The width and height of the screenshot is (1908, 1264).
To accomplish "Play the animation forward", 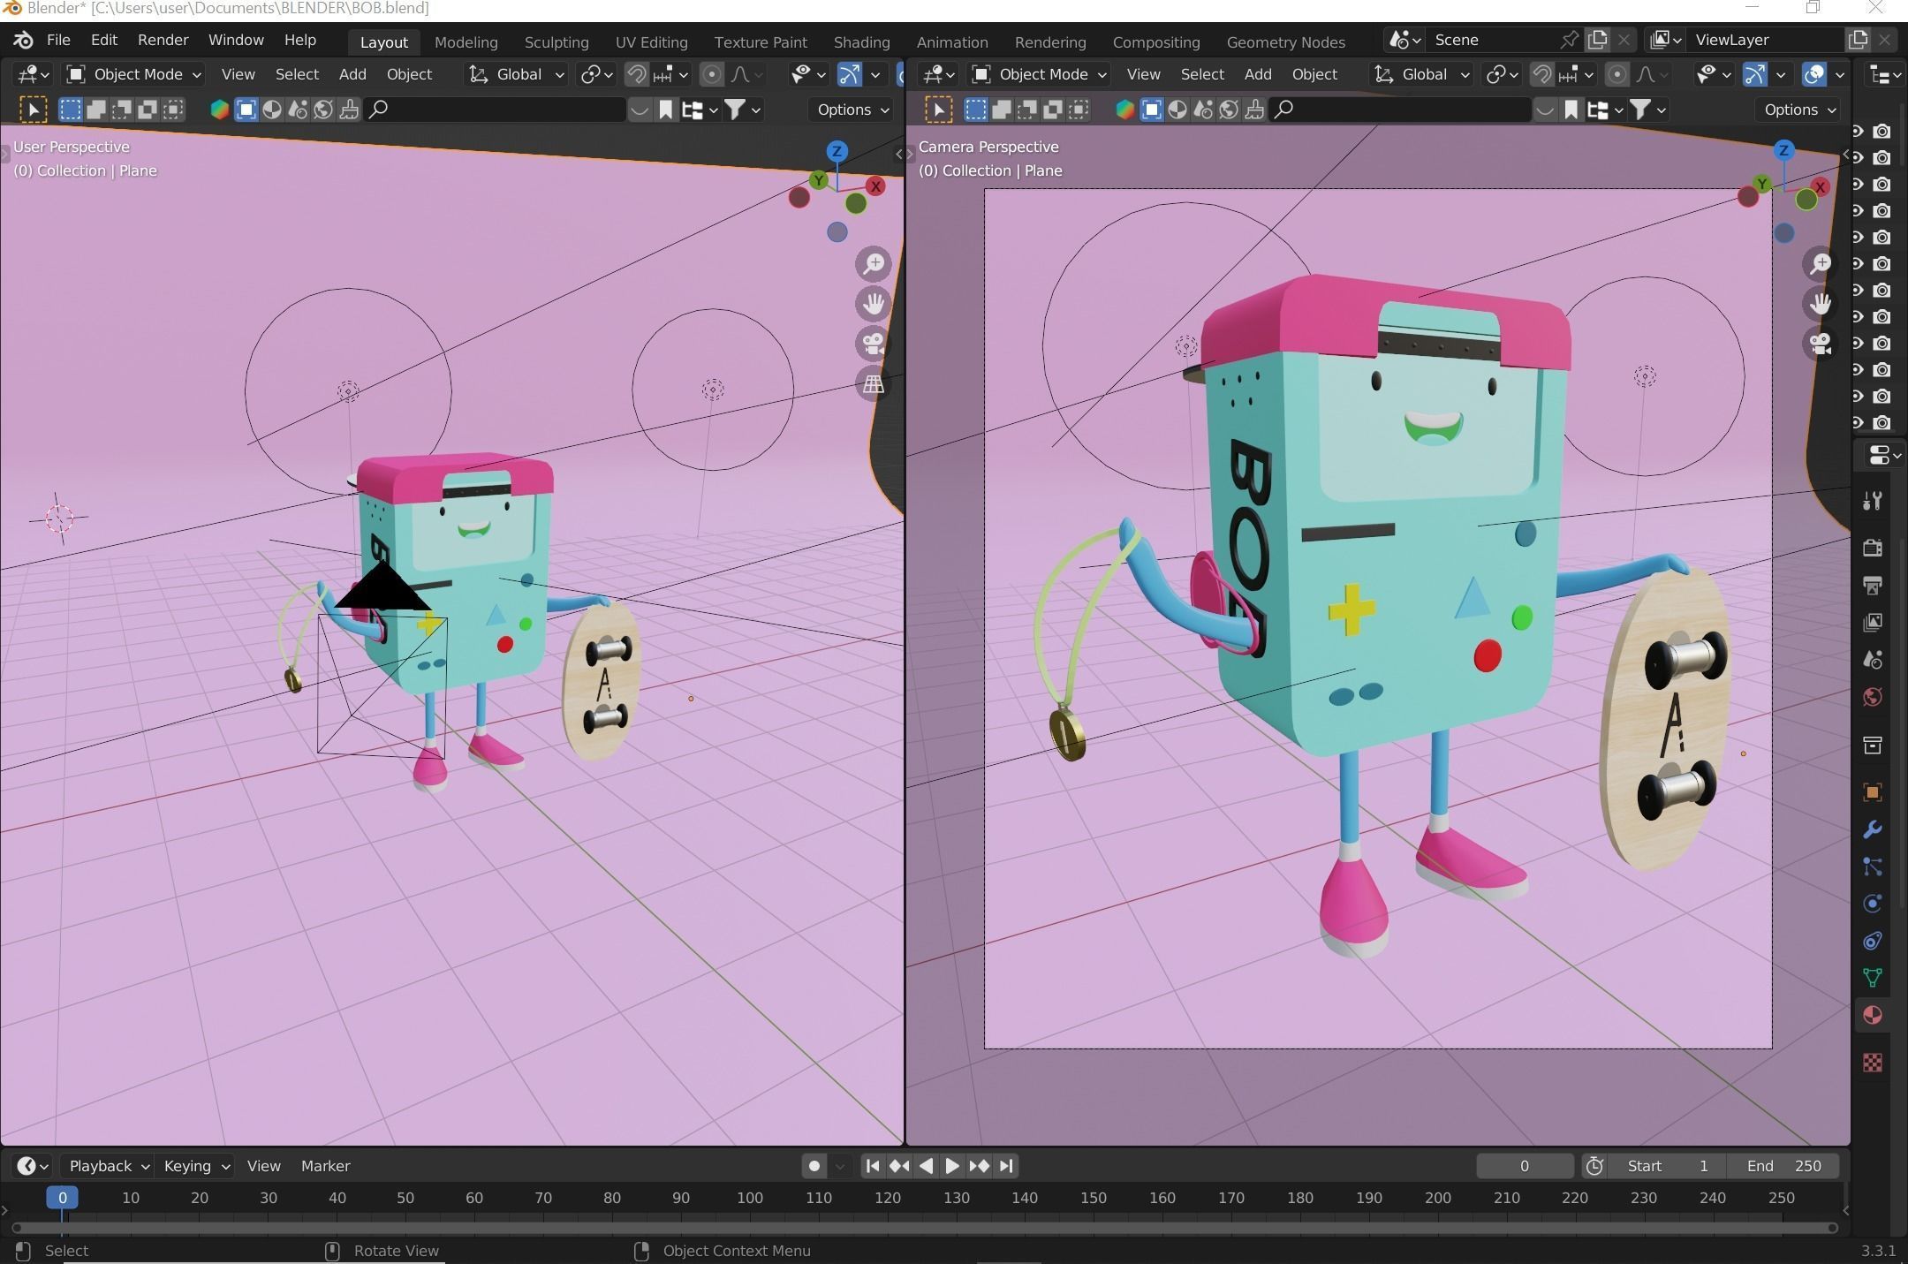I will coord(952,1166).
